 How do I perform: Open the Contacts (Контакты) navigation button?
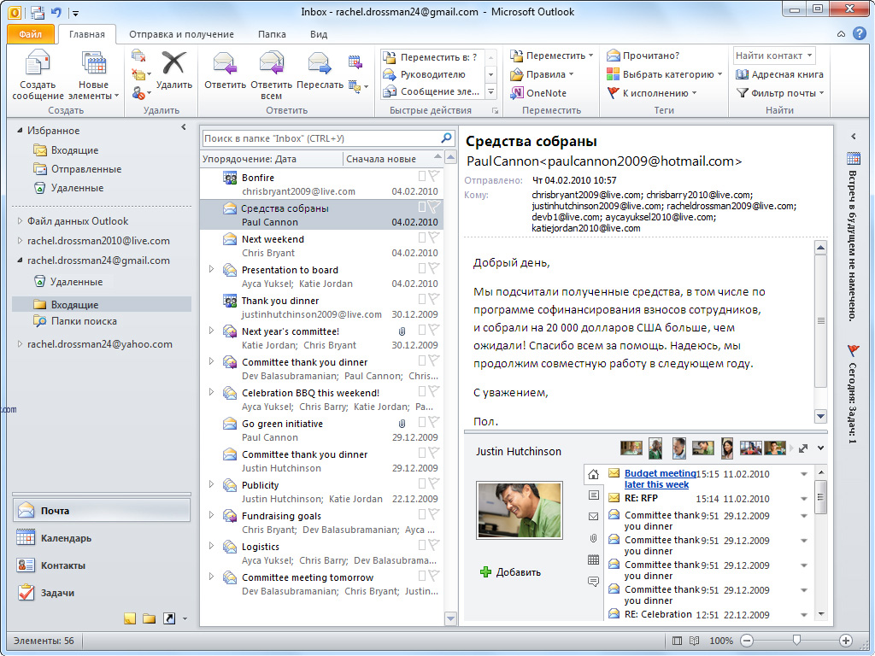[x=102, y=565]
